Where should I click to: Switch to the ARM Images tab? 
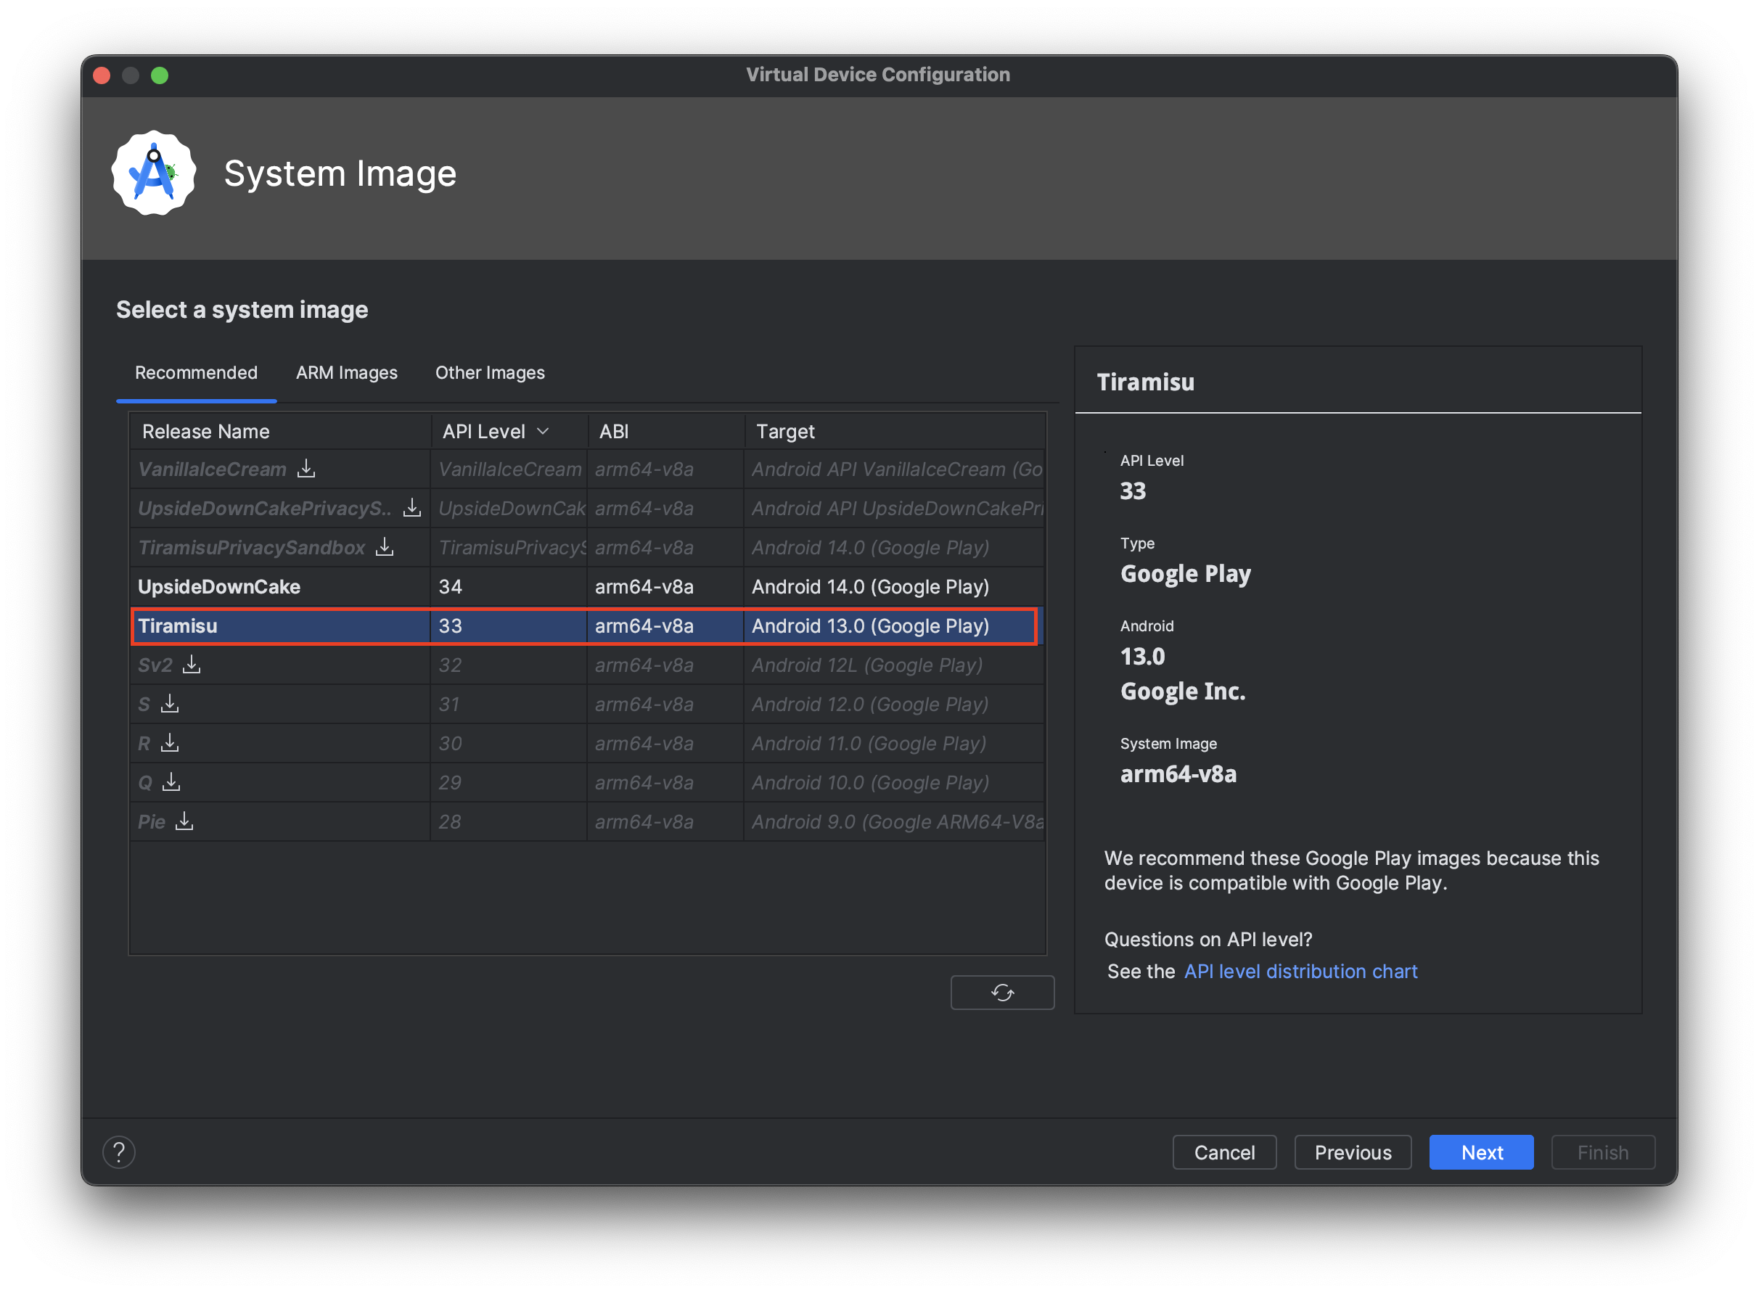[347, 372]
